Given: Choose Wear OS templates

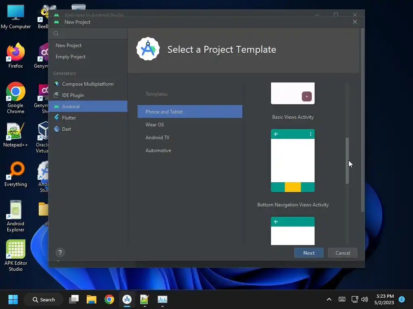Looking at the screenshot, I should pyautogui.click(x=190, y=125).
